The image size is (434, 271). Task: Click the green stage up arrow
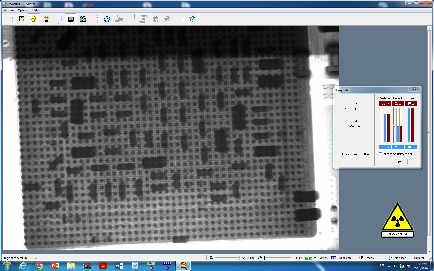306,258
